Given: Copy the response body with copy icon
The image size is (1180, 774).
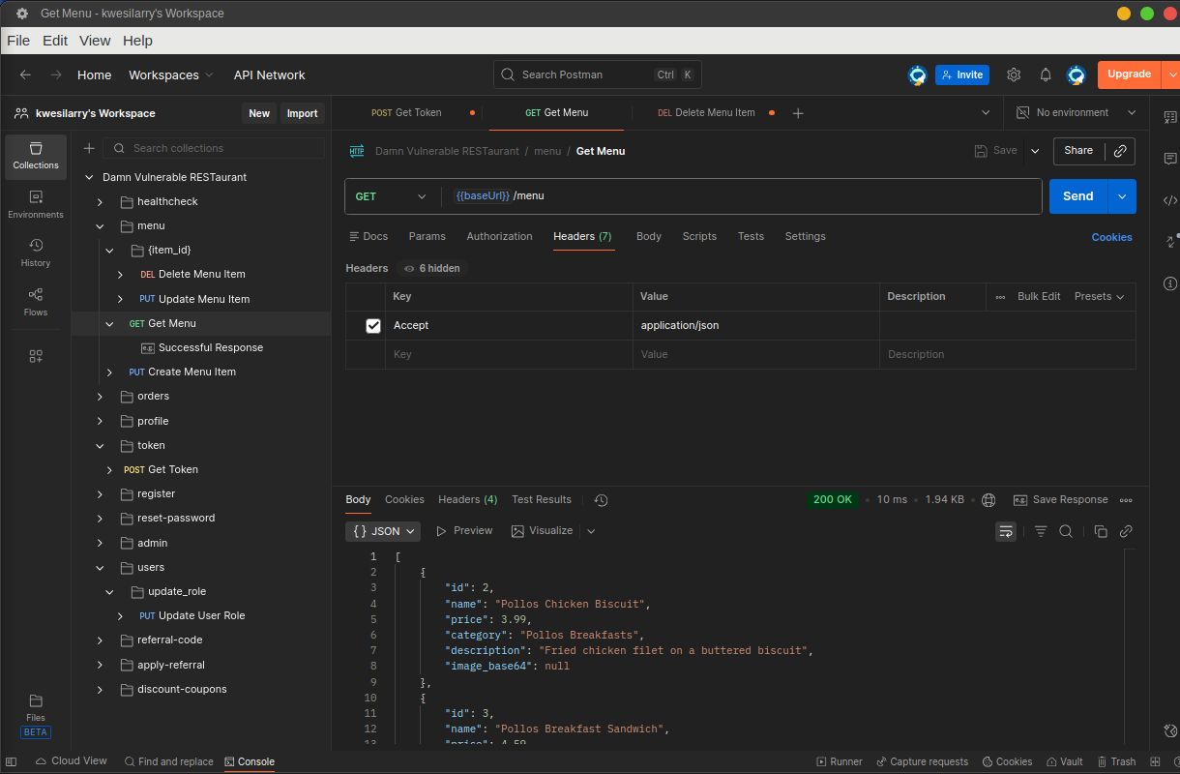Looking at the screenshot, I should point(1101,531).
